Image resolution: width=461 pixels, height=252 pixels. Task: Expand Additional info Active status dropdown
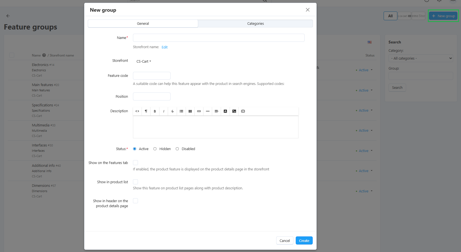[x=365, y=171]
